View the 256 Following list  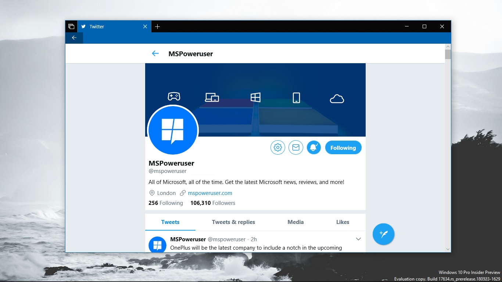point(166,203)
